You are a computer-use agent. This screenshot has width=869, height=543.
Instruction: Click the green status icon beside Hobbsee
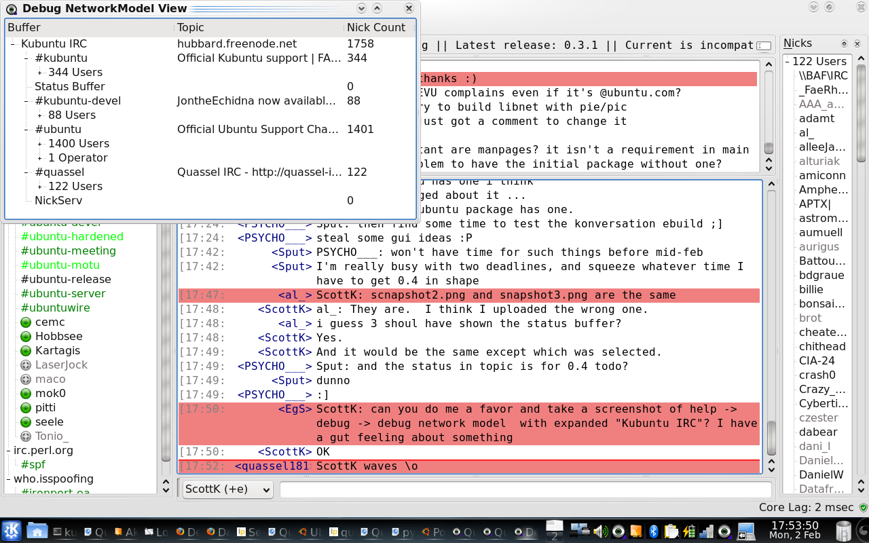coord(26,337)
